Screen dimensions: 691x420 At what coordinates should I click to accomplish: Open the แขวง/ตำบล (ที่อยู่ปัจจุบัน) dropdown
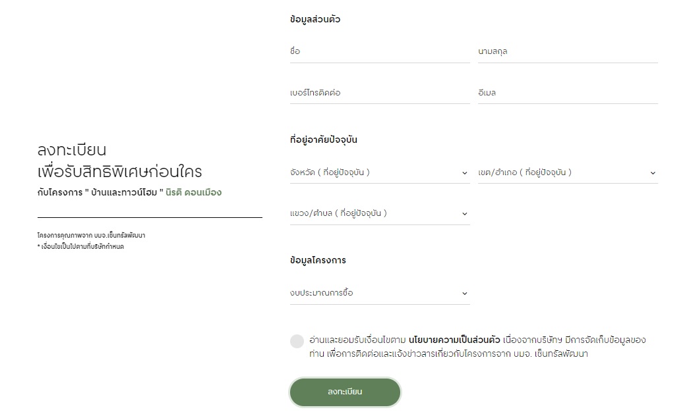380,213
